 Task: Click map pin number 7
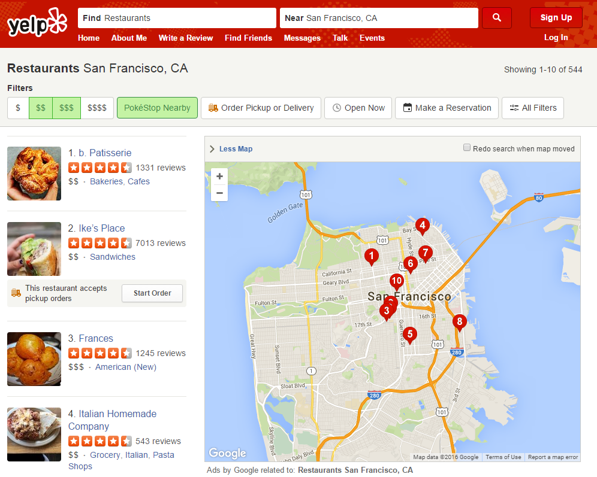pyautogui.click(x=426, y=254)
